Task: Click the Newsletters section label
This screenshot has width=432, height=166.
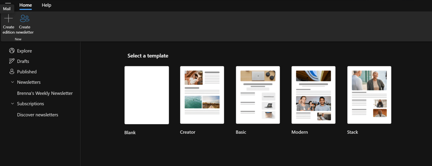Action: (x=29, y=82)
